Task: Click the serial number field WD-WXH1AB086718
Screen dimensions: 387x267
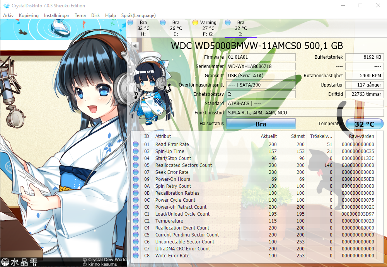Action: (261, 66)
